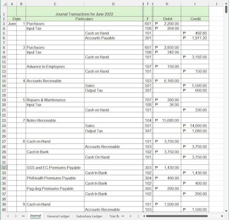Screen dimensions: 229x220
Task: Select PhilHealth Premiums Payable cell
Action: 55,178
